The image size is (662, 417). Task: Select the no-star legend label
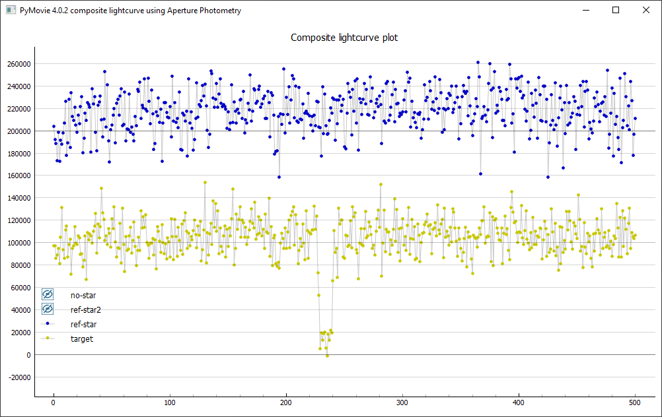click(83, 295)
